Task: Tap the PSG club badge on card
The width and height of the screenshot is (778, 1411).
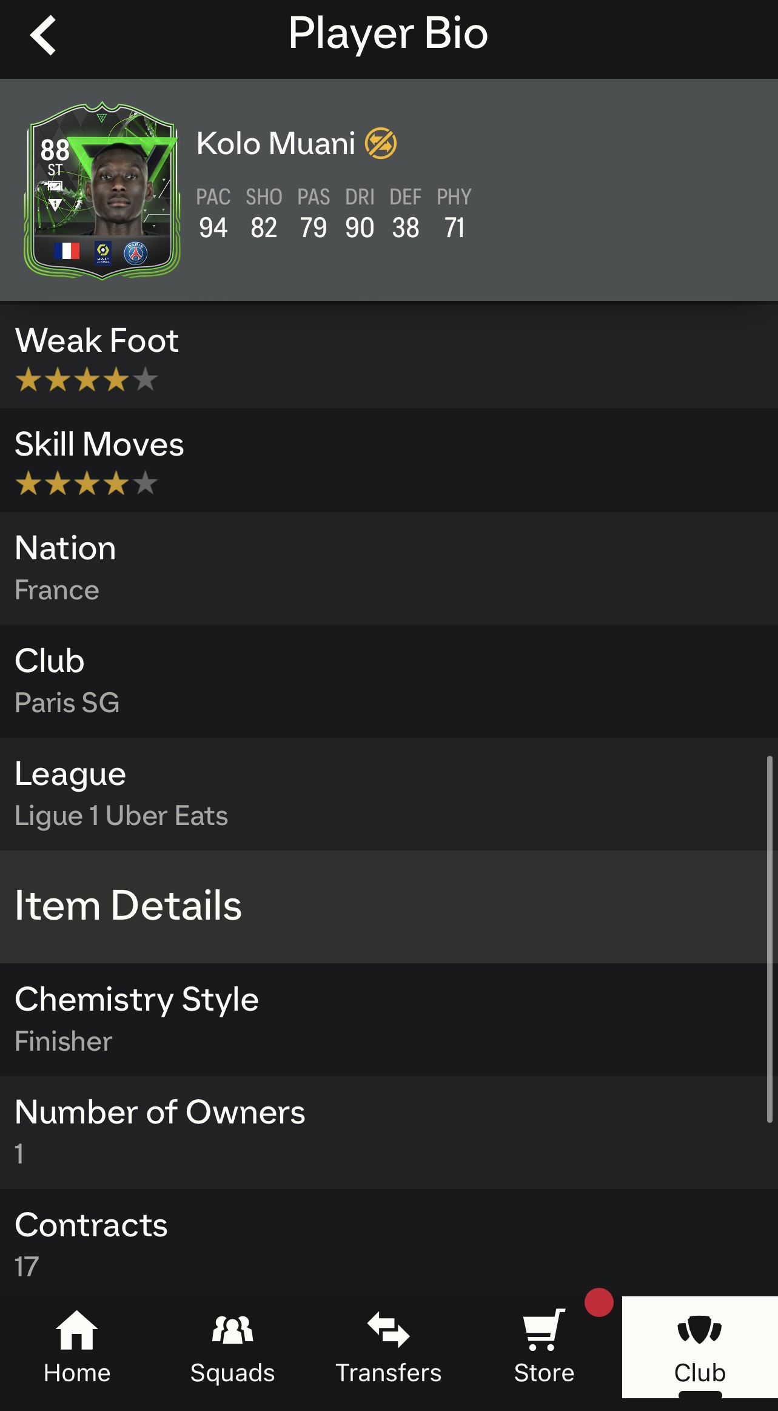Action: click(136, 253)
